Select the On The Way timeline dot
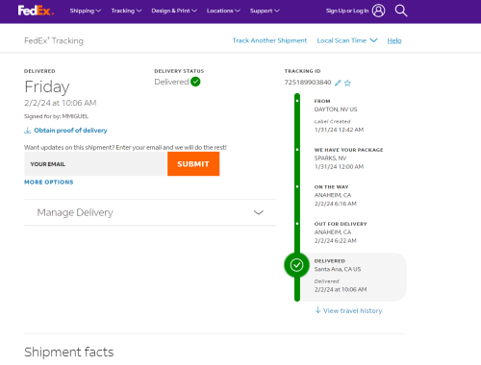 (297, 186)
